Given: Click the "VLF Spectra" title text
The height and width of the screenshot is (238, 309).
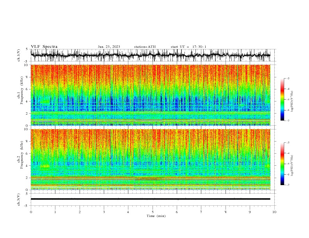Looking at the screenshot, I should point(44,47).
